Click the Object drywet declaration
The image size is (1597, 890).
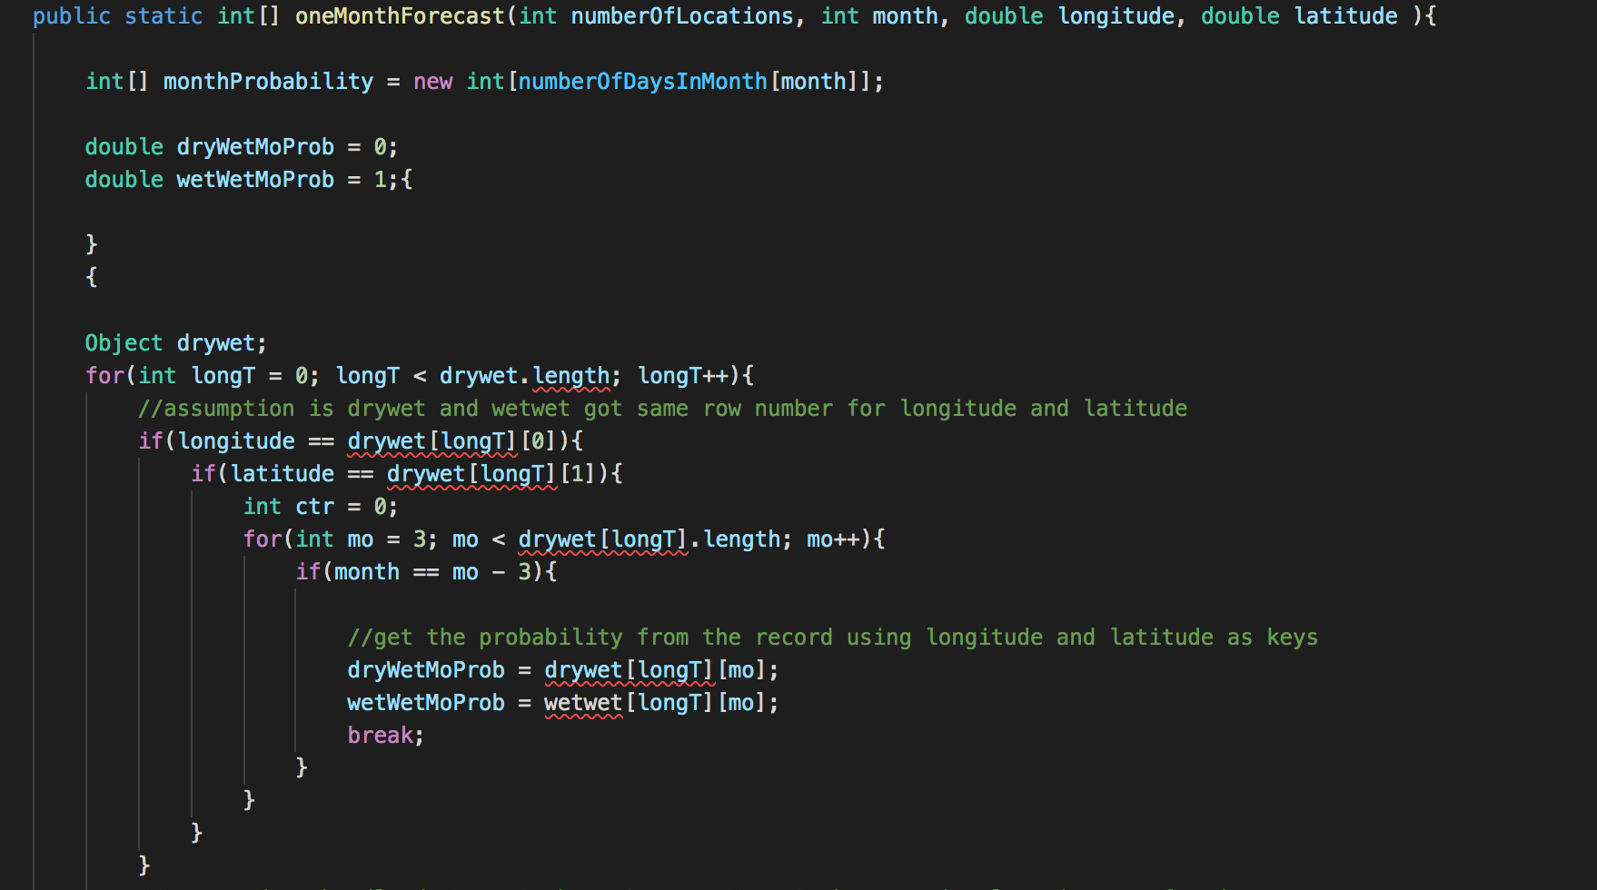[x=175, y=342]
